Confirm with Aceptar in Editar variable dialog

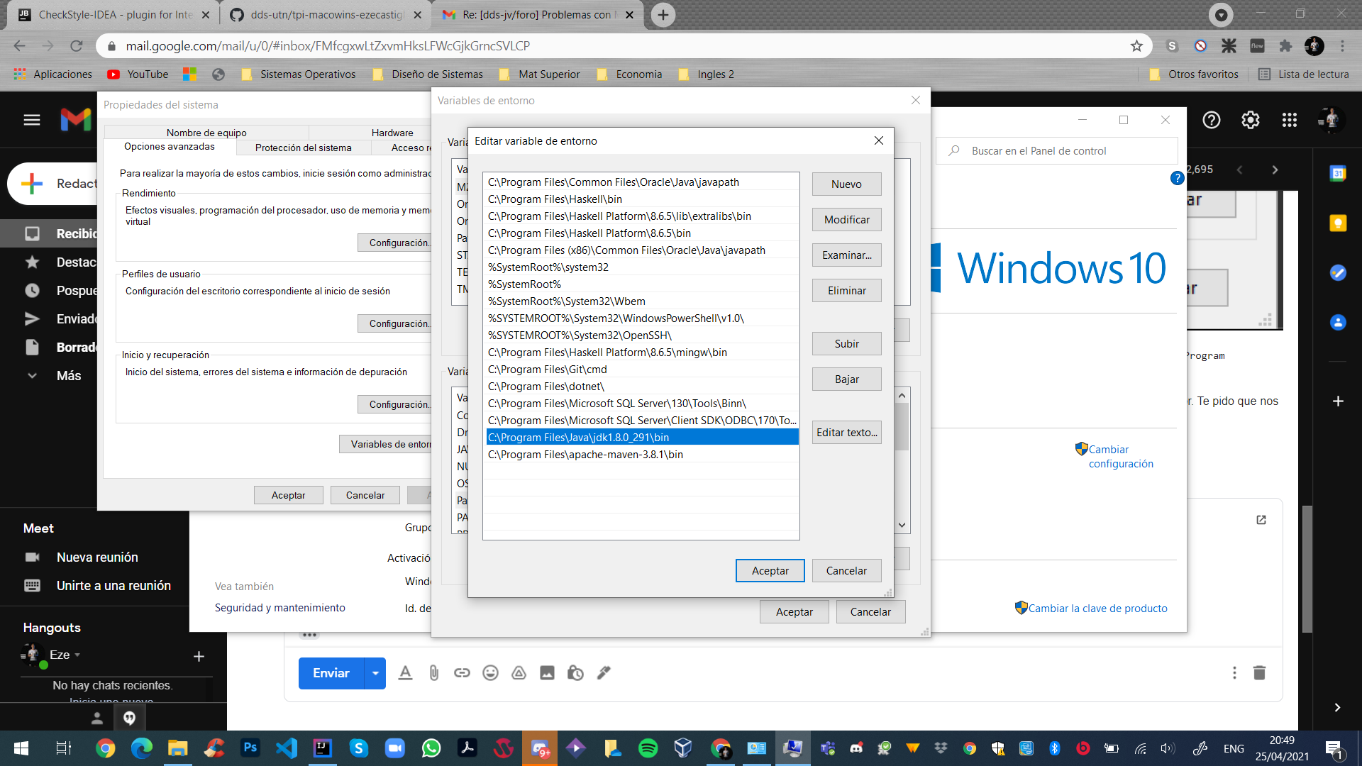(770, 571)
